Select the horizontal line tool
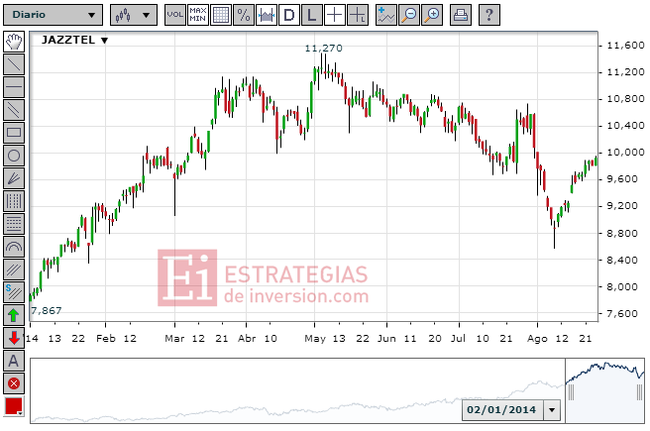 point(14,87)
